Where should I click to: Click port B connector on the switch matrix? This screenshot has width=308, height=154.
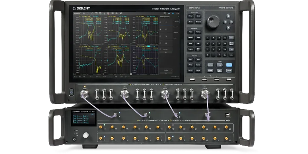point(146,115)
